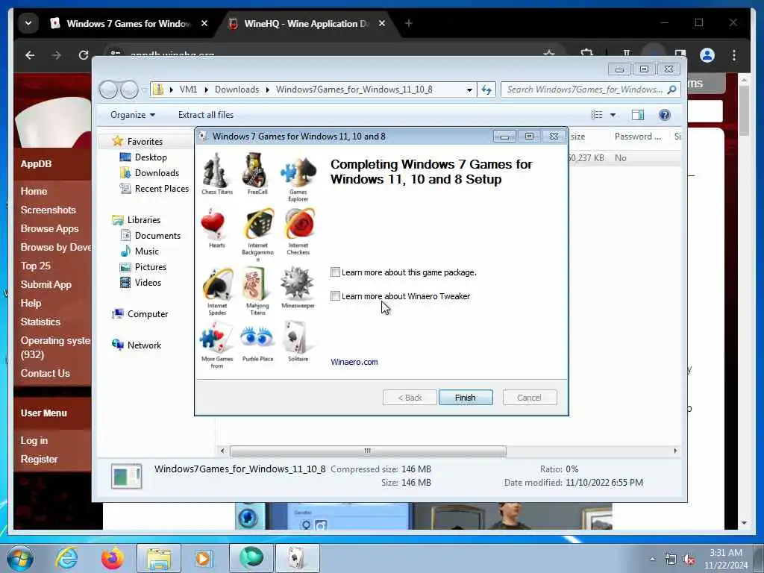Click the Purble Place eyes icon
The height and width of the screenshot is (573, 764).
point(257,338)
